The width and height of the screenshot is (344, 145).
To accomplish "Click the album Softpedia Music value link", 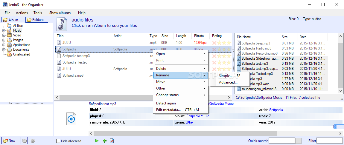I will pos(198,116).
